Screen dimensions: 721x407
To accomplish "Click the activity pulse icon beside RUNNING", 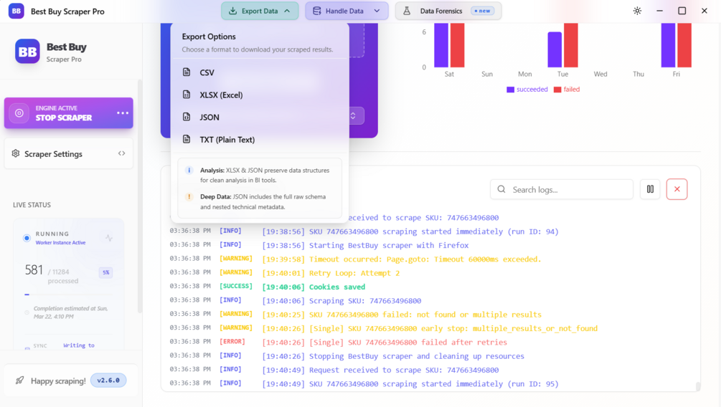I will [x=109, y=238].
